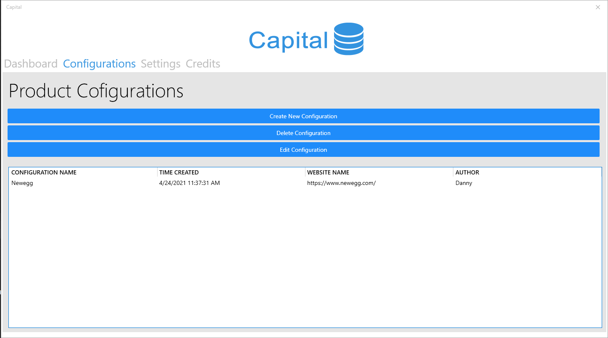The height and width of the screenshot is (338, 608).
Task: Click Create New Configuration button
Action: click(303, 116)
